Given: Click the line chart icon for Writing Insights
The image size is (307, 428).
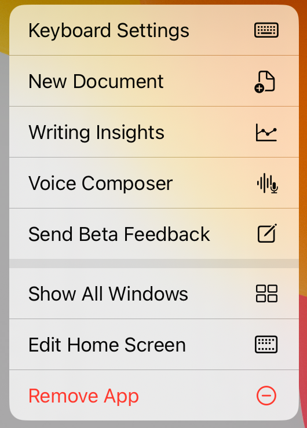Looking at the screenshot, I should tap(266, 133).
